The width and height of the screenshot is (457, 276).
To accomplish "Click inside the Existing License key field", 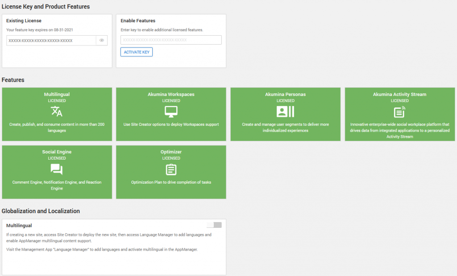I will (51, 41).
